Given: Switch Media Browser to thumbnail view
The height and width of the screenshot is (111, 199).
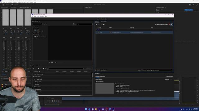Looking at the screenshot, I should coord(52,62).
